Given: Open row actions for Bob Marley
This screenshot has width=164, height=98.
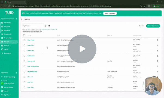Looking at the screenshot, I should tap(157, 56).
